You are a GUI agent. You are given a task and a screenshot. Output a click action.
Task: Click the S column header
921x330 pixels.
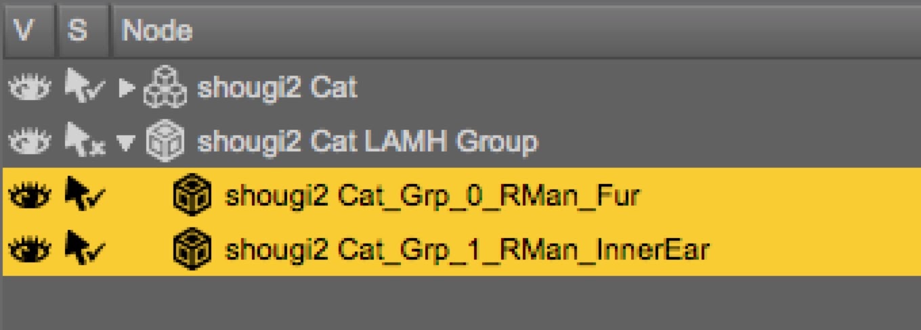pyautogui.click(x=78, y=30)
